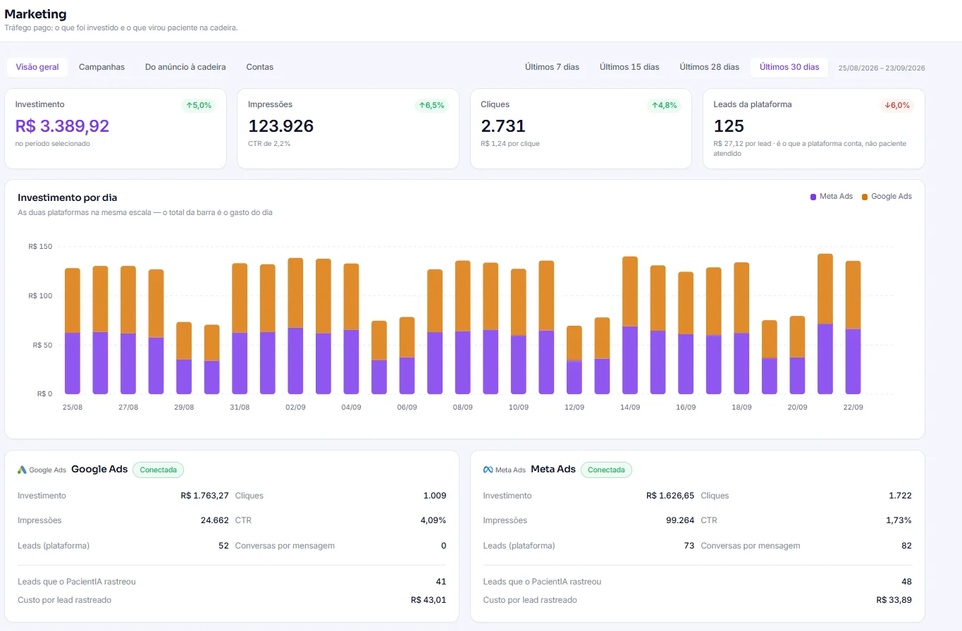
Task: Click the Google Ads CTR value 4,09%
Action: pyautogui.click(x=433, y=520)
